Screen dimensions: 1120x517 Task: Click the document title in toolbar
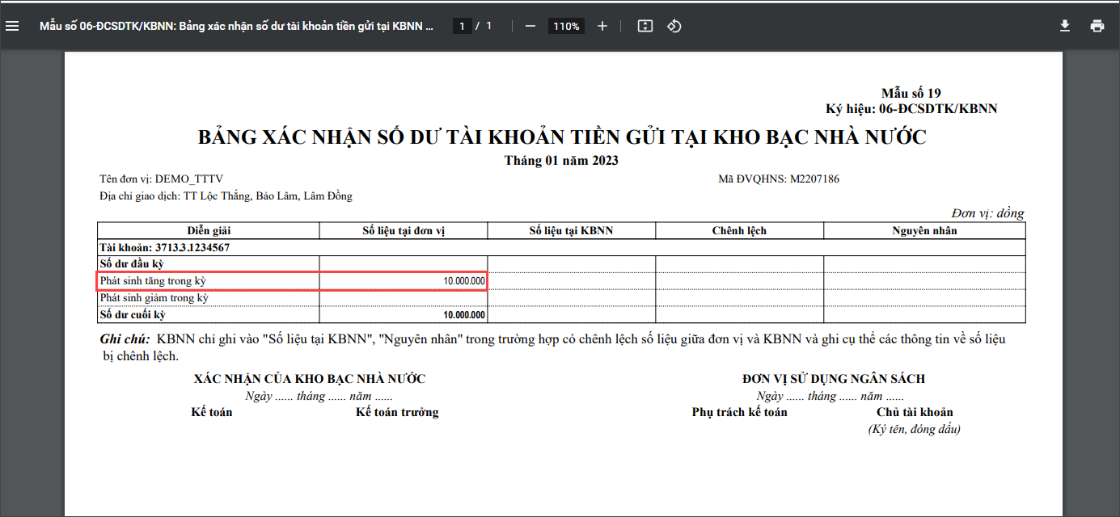click(237, 26)
